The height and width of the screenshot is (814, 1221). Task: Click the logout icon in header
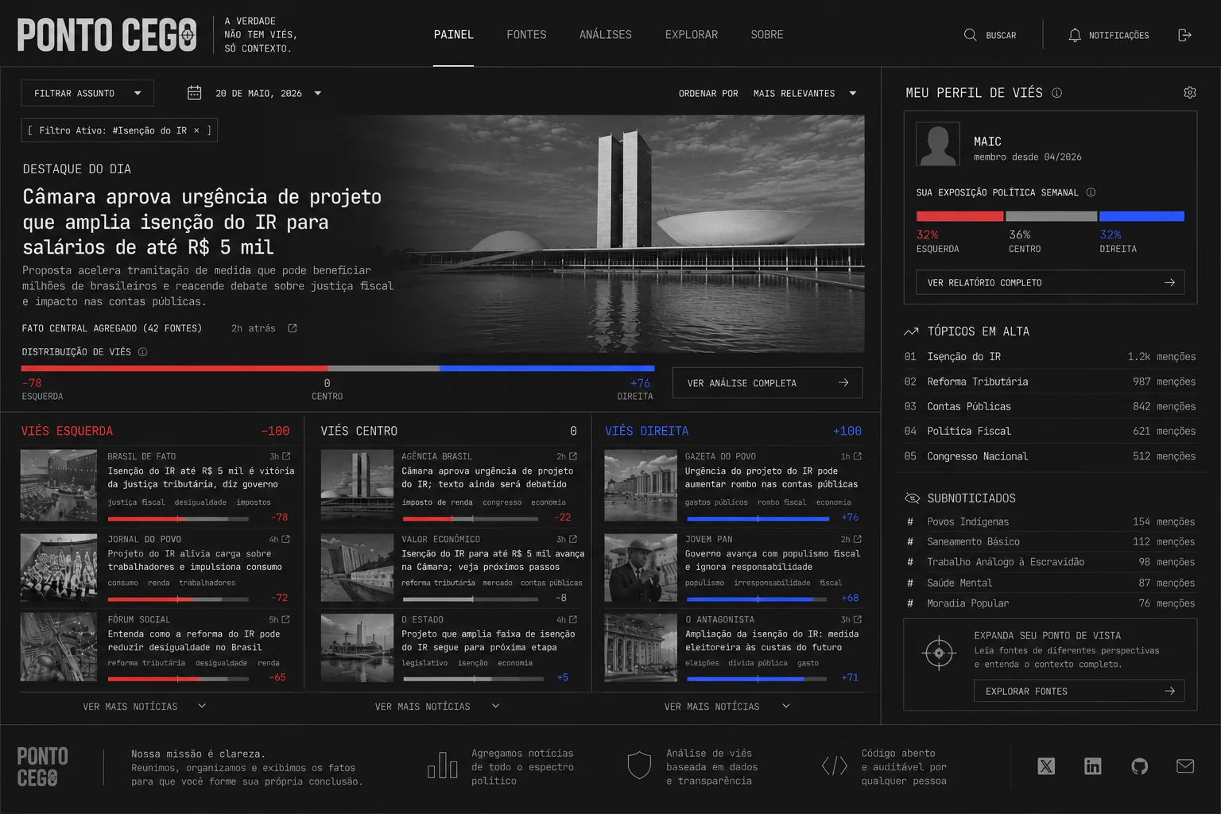[1184, 35]
